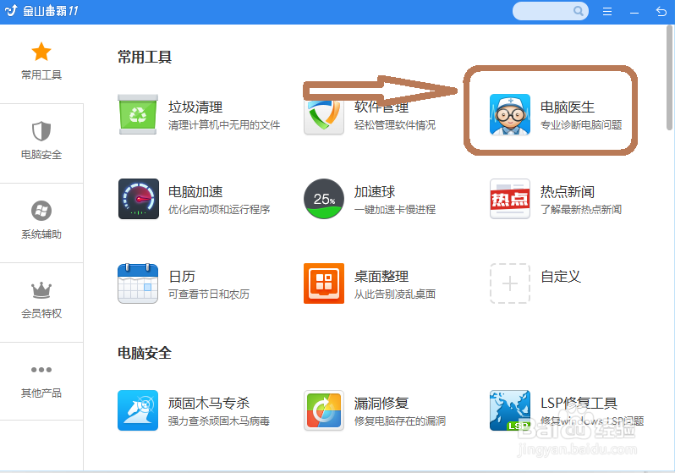
Task: Click the 自定义 plus placeholder icon
Action: click(x=510, y=283)
